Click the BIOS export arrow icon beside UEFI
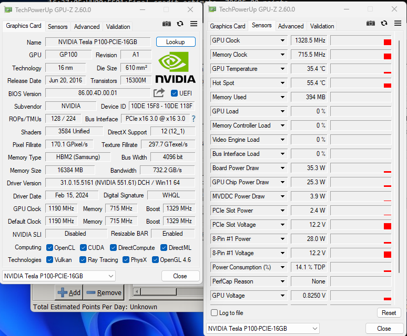 pos(159,93)
